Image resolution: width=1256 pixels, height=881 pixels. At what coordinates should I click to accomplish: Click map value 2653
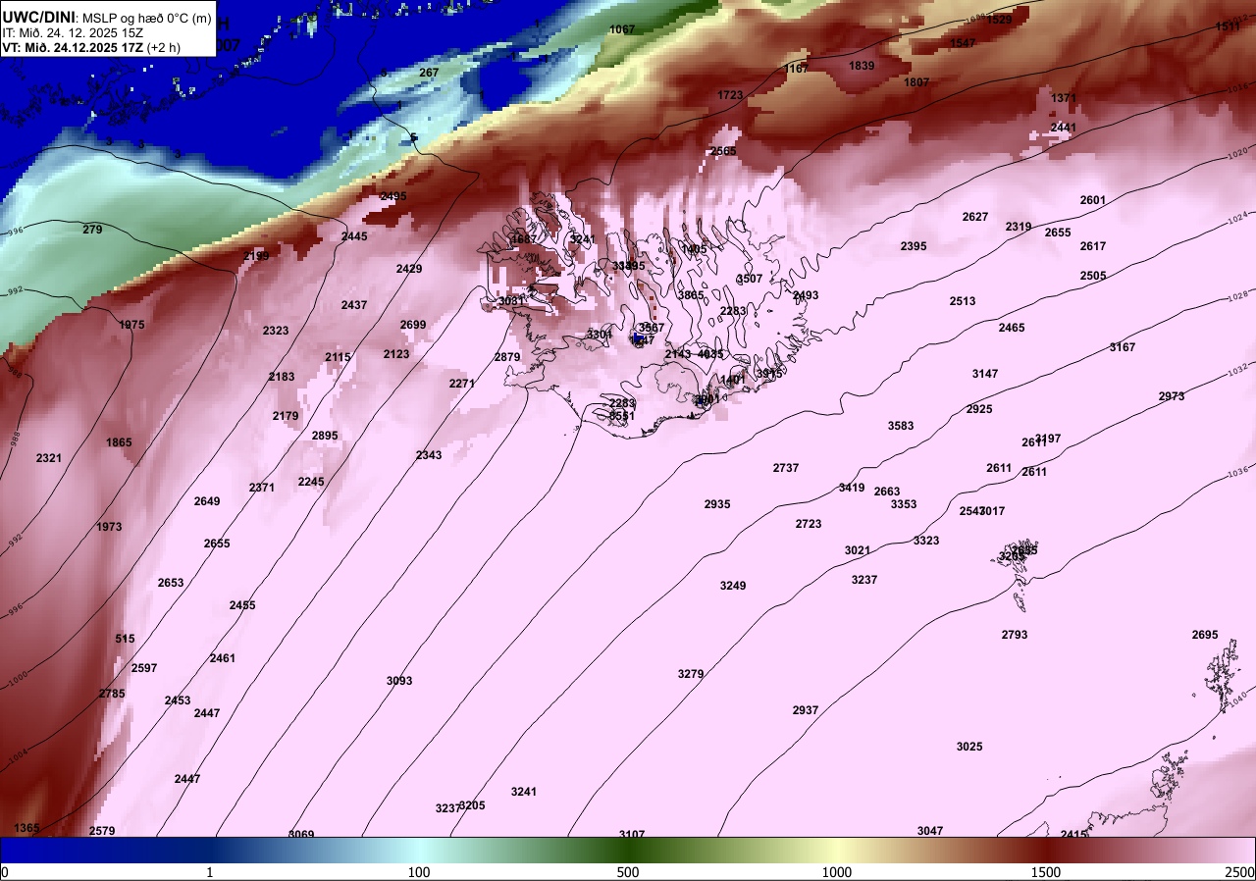pyautogui.click(x=171, y=583)
